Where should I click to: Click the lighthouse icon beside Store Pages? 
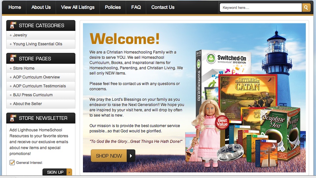click(13, 58)
